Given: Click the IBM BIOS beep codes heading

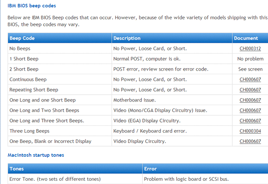Looking at the screenshot, I should point(31,6).
